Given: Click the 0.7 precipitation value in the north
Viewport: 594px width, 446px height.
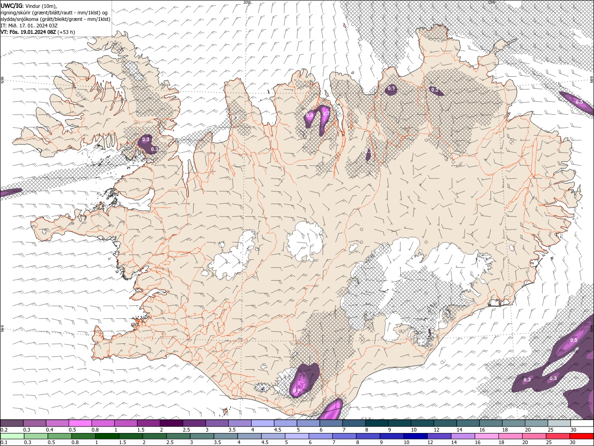Looking at the screenshot, I should (326, 113).
